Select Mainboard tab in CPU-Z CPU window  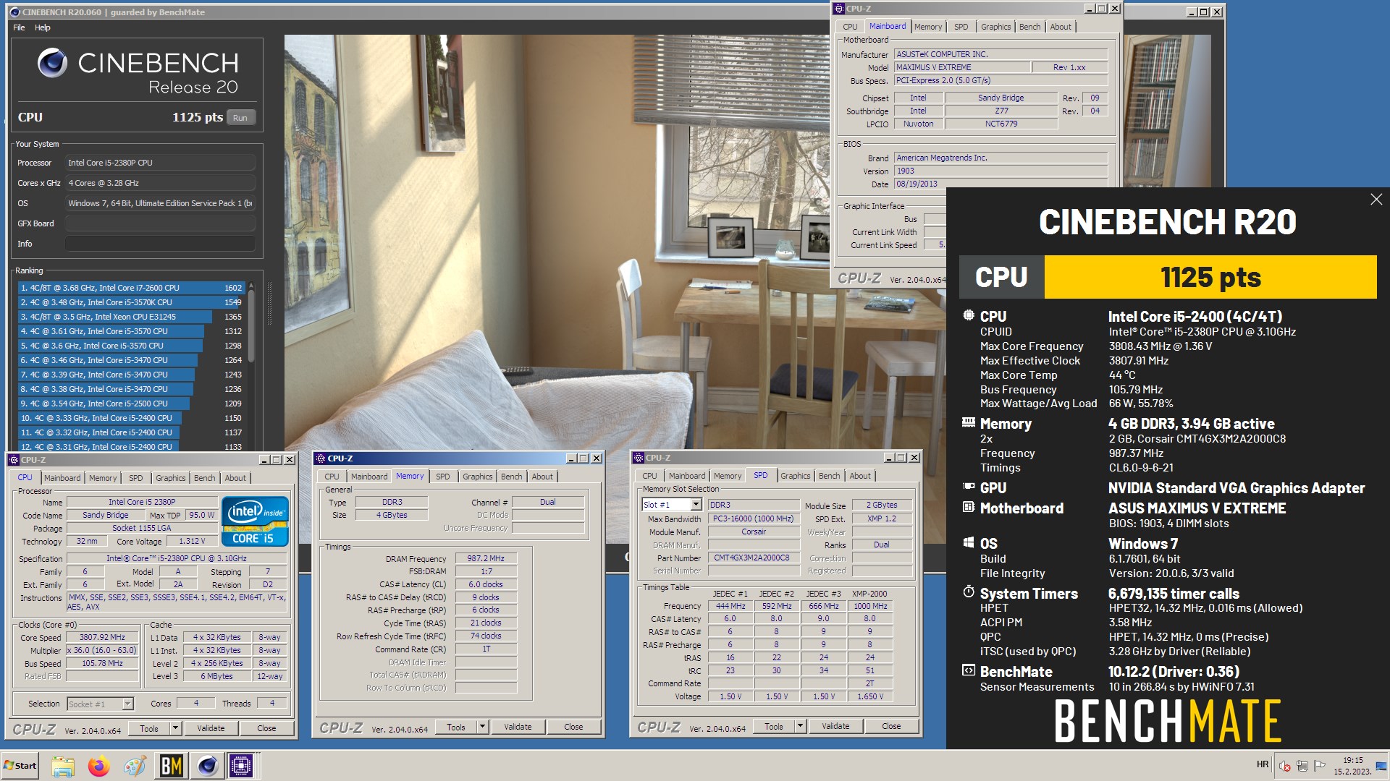click(62, 478)
